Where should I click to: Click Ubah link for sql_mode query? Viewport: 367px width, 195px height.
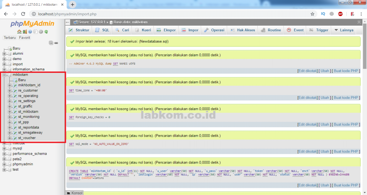click(325, 152)
